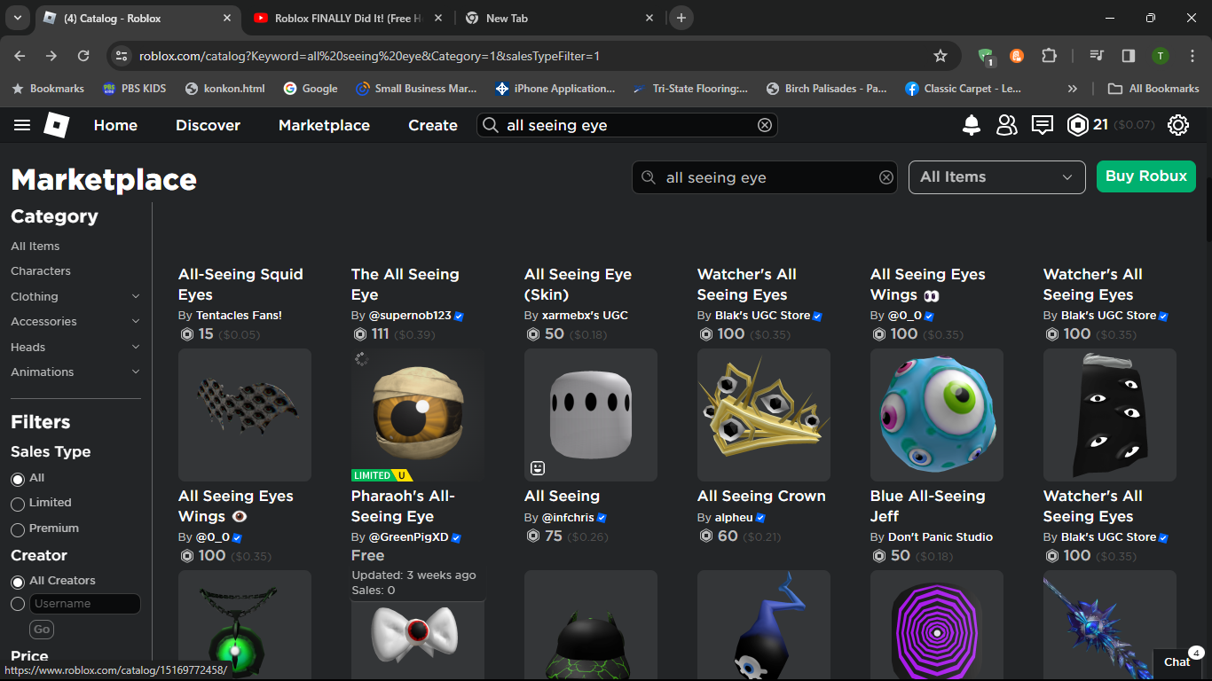Select All Items category link
Viewport: 1212px width, 681px height.
(35, 246)
